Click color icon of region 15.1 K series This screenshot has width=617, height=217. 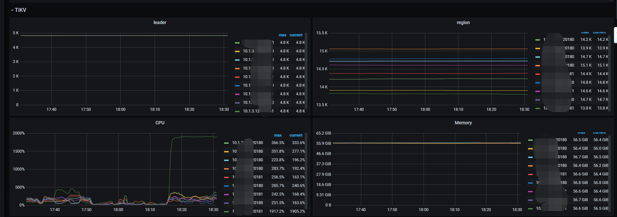tap(537, 66)
